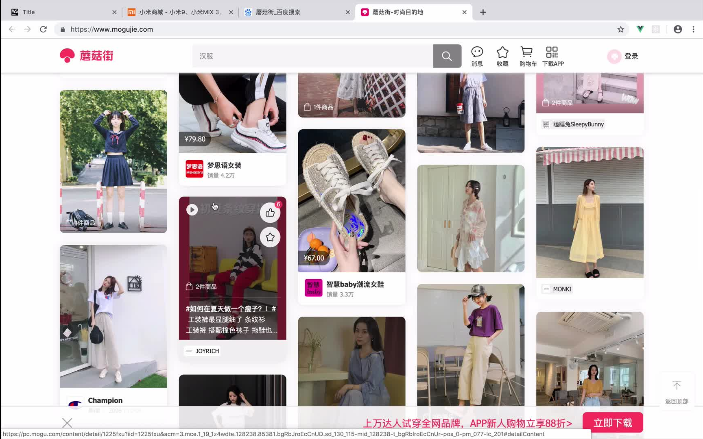The height and width of the screenshot is (439, 703).
Task: Like the JOYRICH post with thumbs-up
Action: tap(270, 213)
